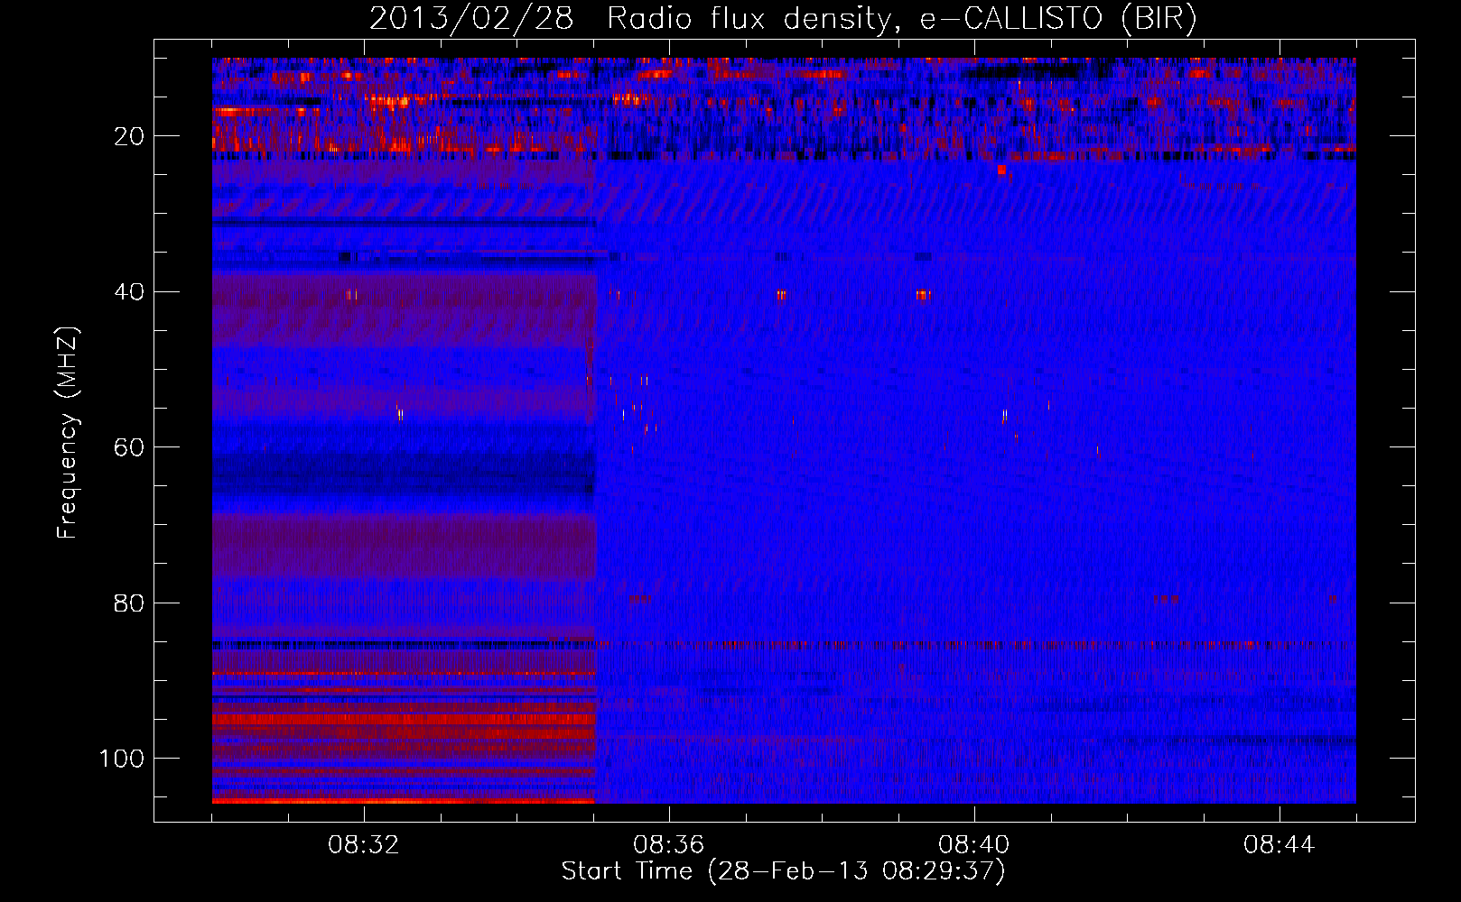The height and width of the screenshot is (902, 1461).
Task: Click the "Start Time (28-Feb-13 08:29:37)" label
Action: click(x=783, y=871)
